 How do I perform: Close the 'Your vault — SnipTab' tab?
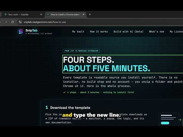point(41,15)
